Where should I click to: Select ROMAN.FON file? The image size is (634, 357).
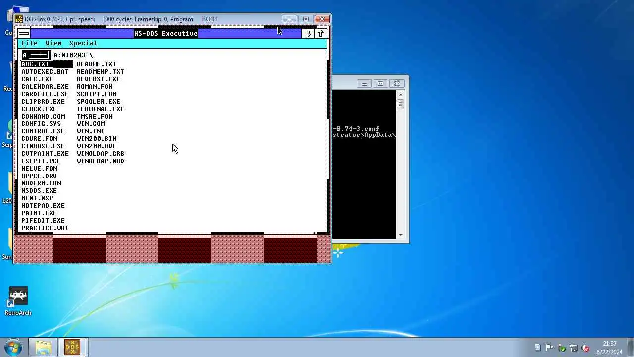(x=95, y=87)
